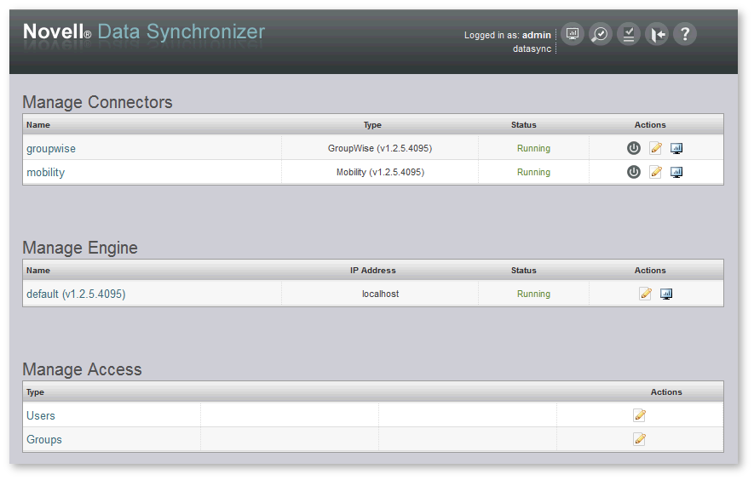The width and height of the screenshot is (754, 480).
Task: Click Type column header in Manage Access
Action: pos(35,392)
